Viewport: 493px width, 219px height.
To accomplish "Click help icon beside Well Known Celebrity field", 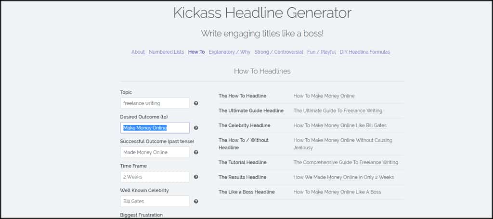I will click(196, 201).
